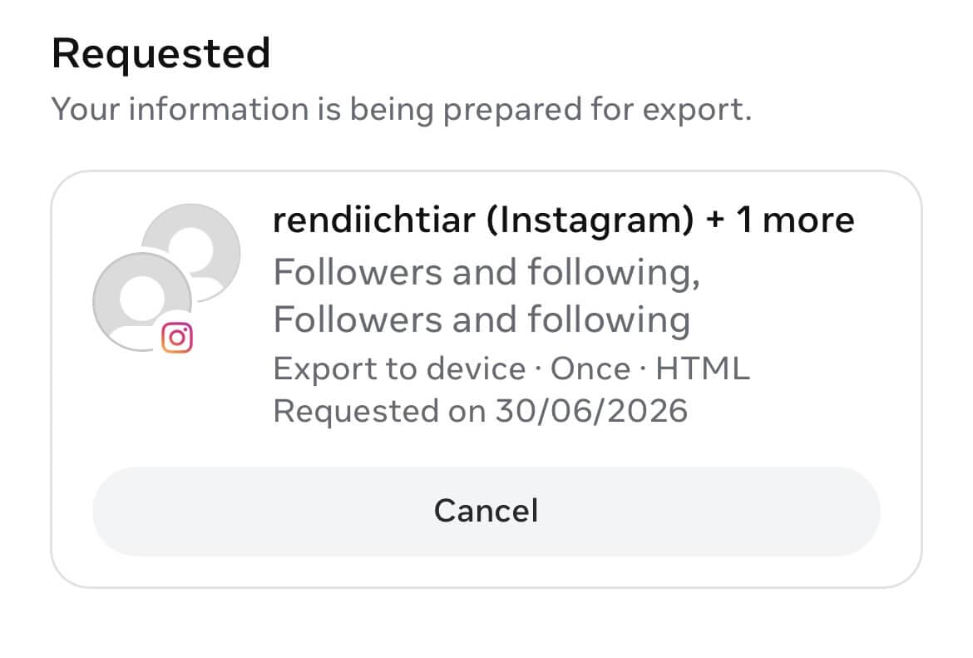
Task: Click the word 'Instagram' in account title
Action: click(590, 220)
